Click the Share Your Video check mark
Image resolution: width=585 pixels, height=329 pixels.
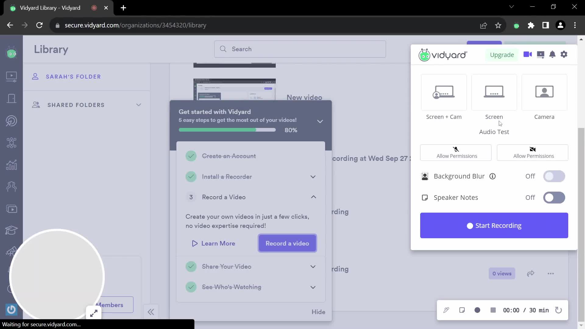tap(191, 267)
